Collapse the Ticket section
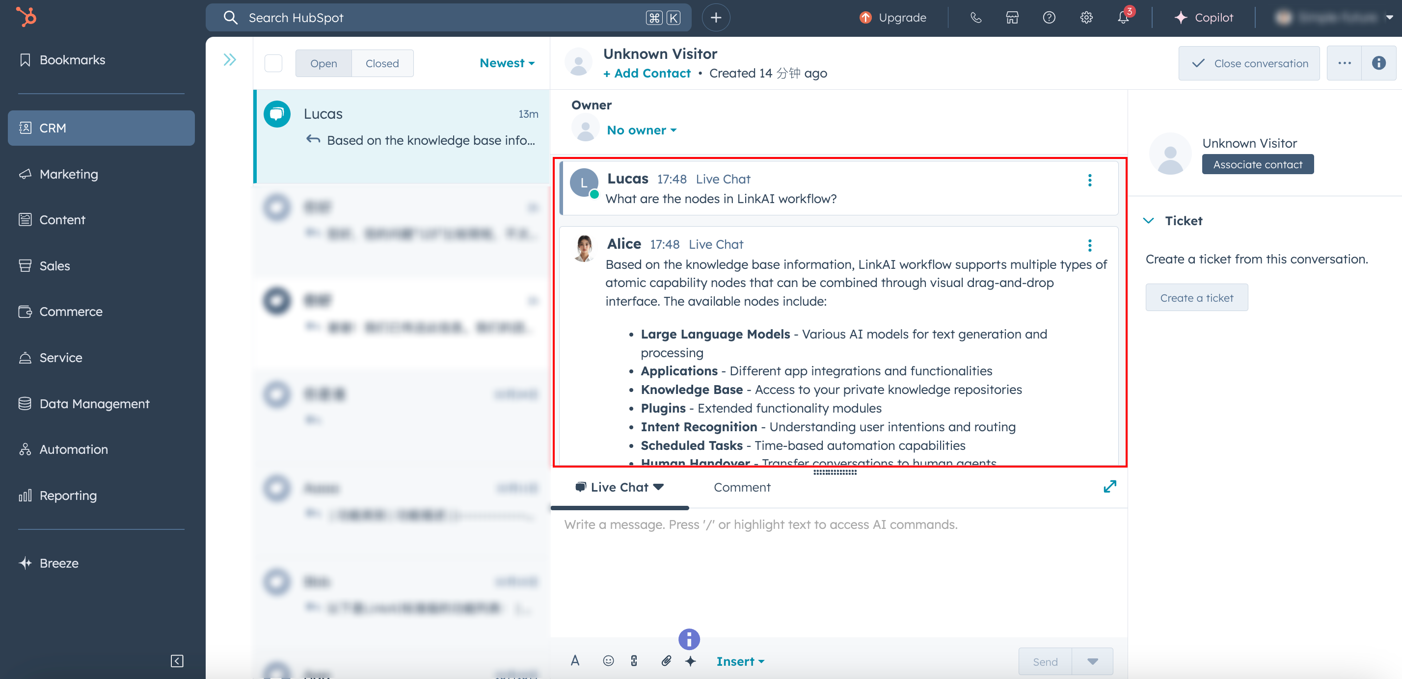Viewport: 1402px width, 679px height. pos(1148,220)
